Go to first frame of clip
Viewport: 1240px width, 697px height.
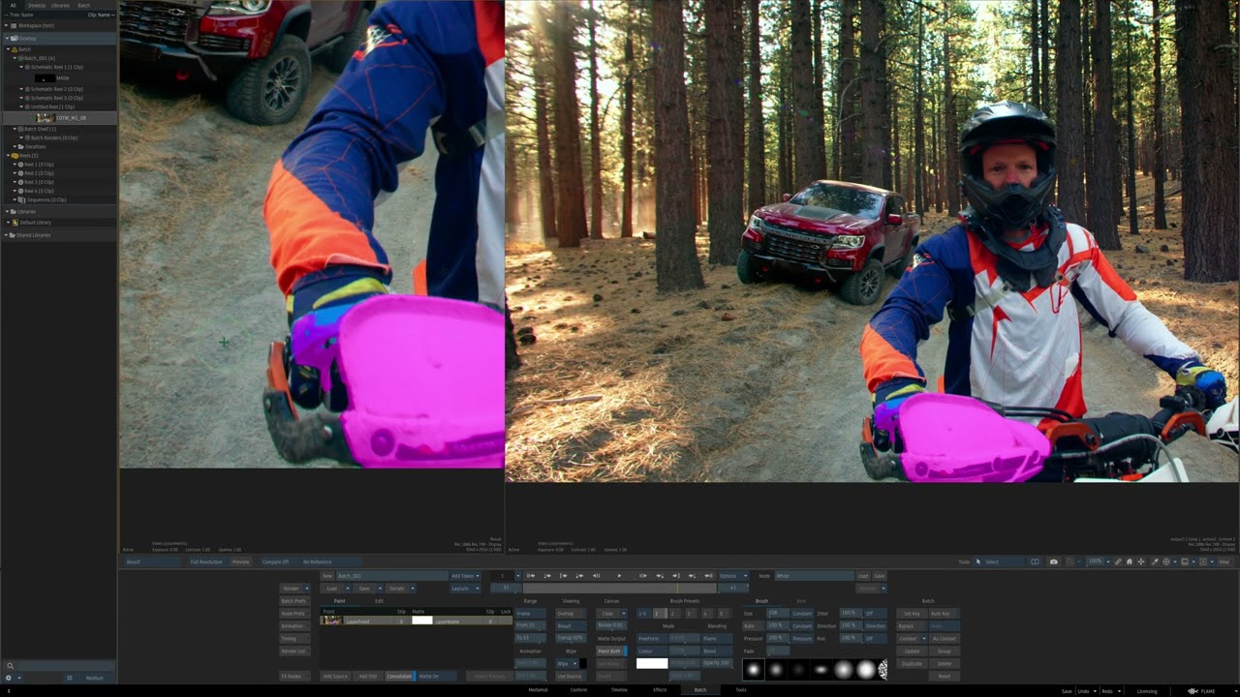pyautogui.click(x=531, y=576)
